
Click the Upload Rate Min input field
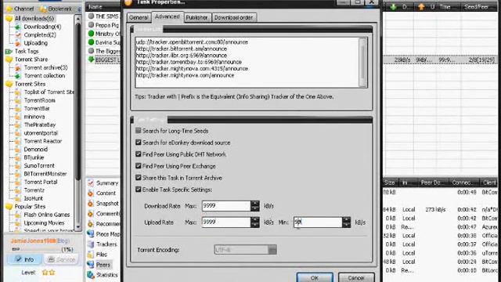pyautogui.click(x=318, y=222)
